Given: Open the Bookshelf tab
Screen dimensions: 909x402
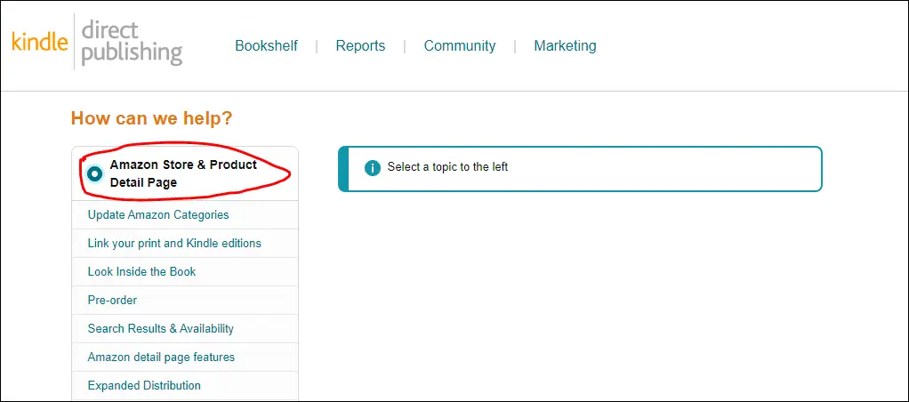Looking at the screenshot, I should [266, 46].
